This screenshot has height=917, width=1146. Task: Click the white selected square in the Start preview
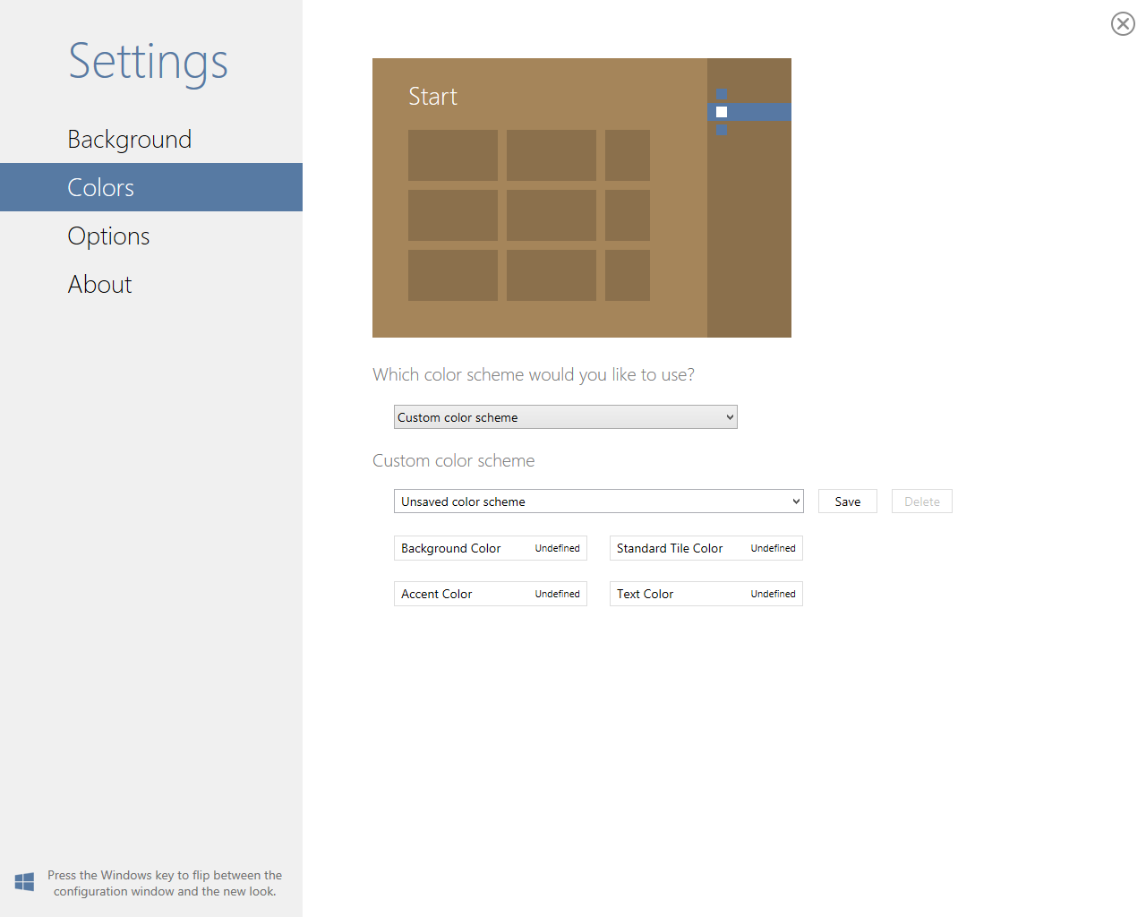click(722, 112)
